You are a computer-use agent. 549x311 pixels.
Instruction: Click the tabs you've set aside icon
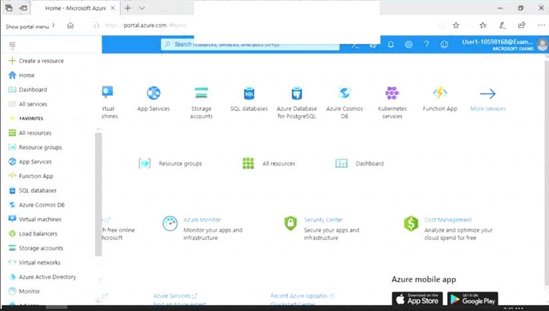pos(9,8)
